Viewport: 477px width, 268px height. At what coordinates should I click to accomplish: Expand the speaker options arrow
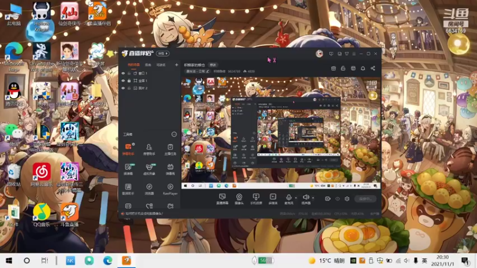click(313, 198)
